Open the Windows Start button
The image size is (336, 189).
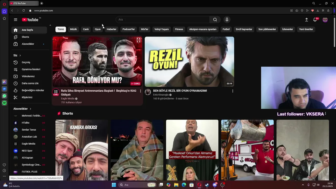[114, 185]
